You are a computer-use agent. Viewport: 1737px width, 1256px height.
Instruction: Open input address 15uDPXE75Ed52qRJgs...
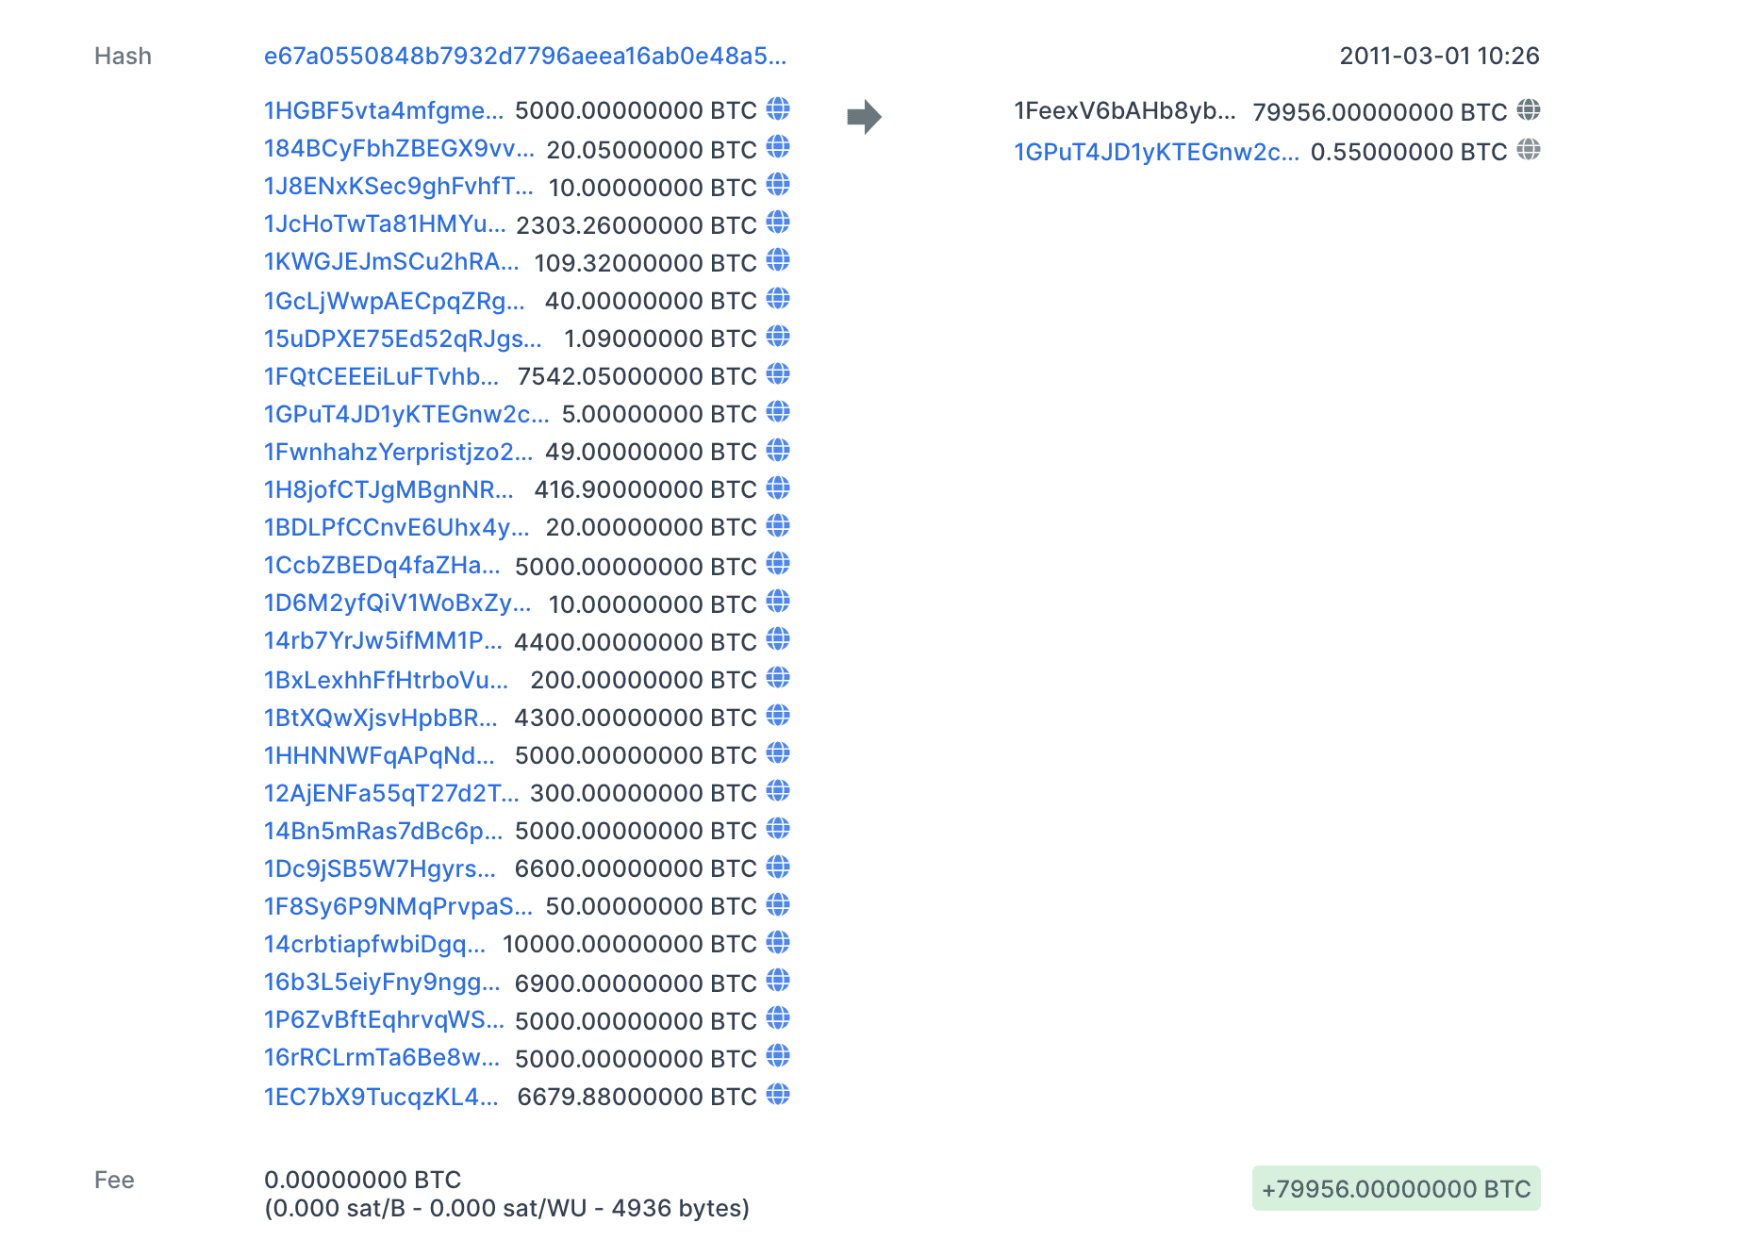403,339
